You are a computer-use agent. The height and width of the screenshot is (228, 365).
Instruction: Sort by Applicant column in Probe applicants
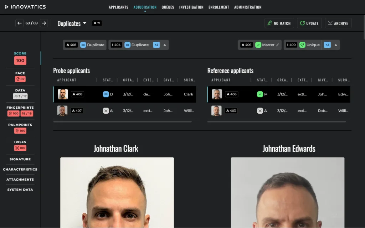[67, 80]
